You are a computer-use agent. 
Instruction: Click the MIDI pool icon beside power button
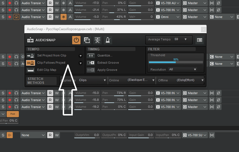[x=87, y=40]
